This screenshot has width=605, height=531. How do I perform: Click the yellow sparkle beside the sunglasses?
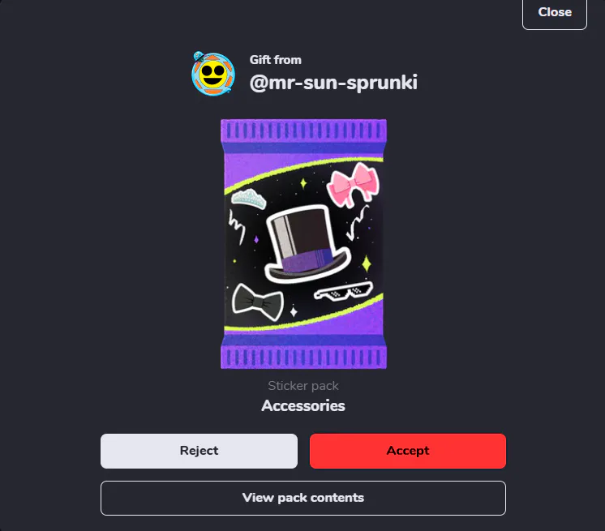point(367,263)
